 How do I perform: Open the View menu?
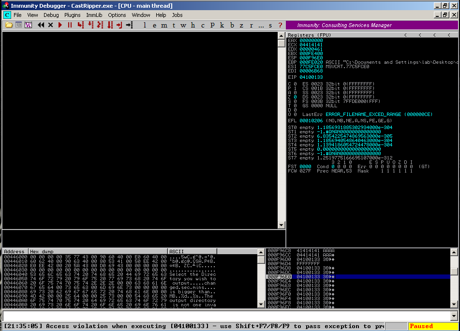pyautogui.click(x=32, y=15)
